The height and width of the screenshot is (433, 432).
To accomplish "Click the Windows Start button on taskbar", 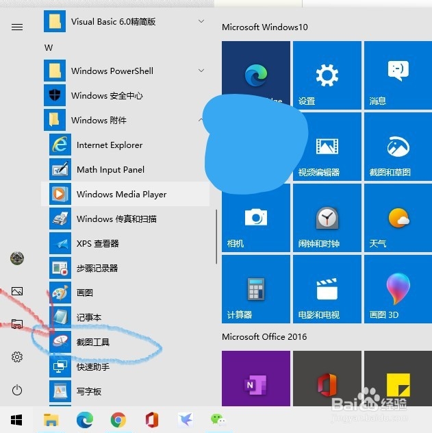I will pyautogui.click(x=16, y=420).
